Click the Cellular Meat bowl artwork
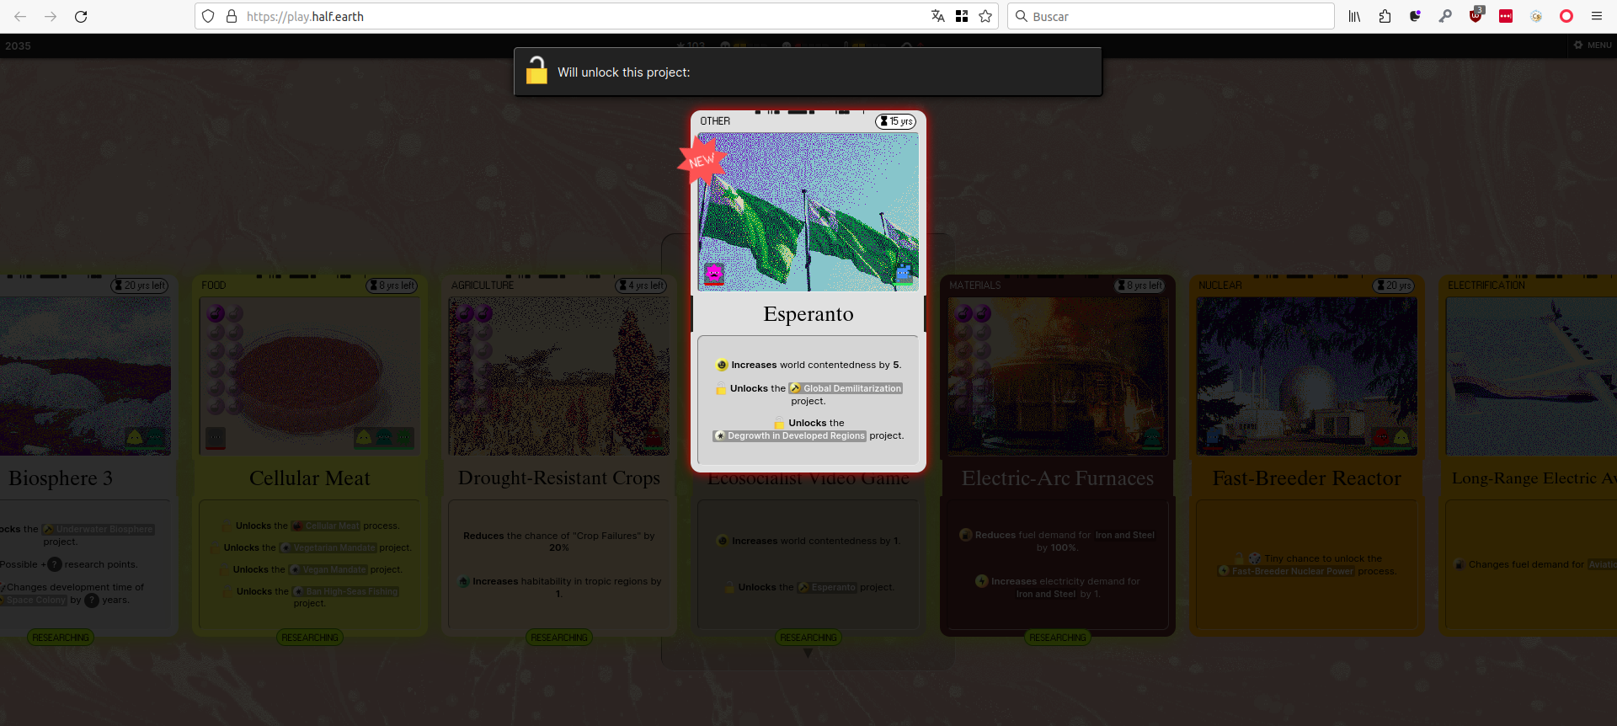 coord(310,376)
